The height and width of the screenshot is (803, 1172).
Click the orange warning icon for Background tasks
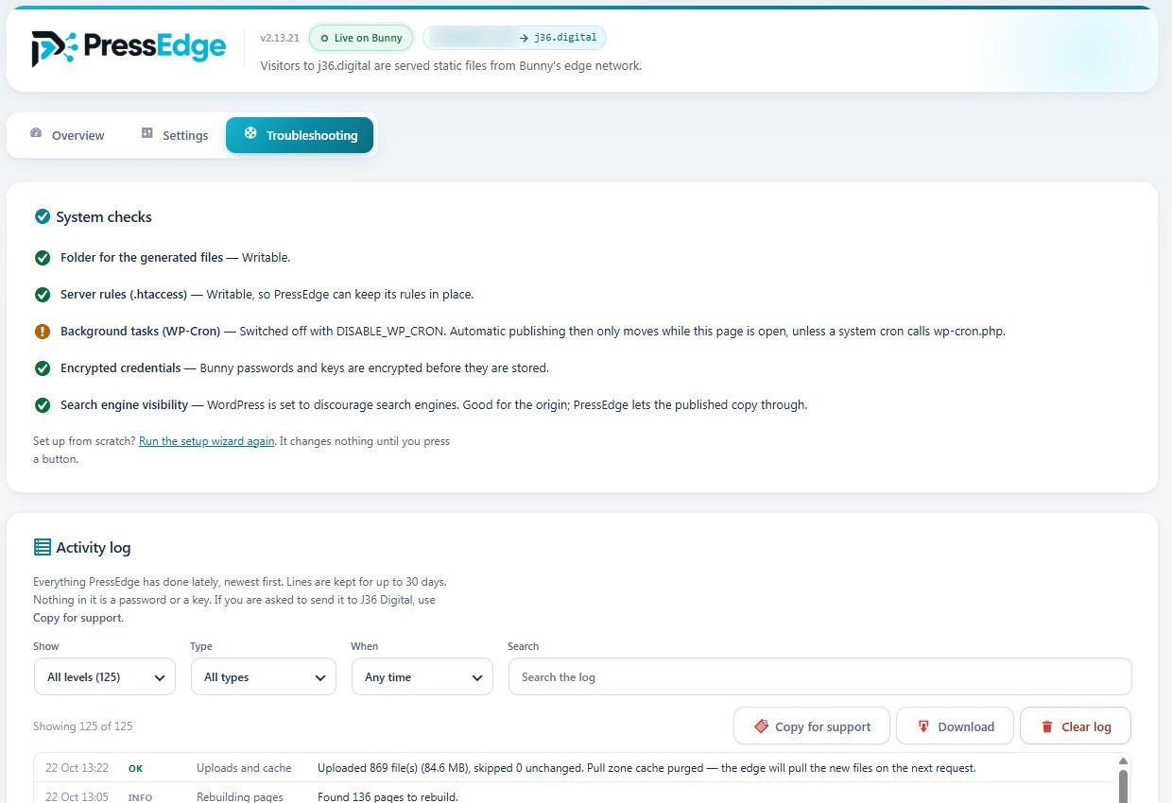pyautogui.click(x=42, y=331)
